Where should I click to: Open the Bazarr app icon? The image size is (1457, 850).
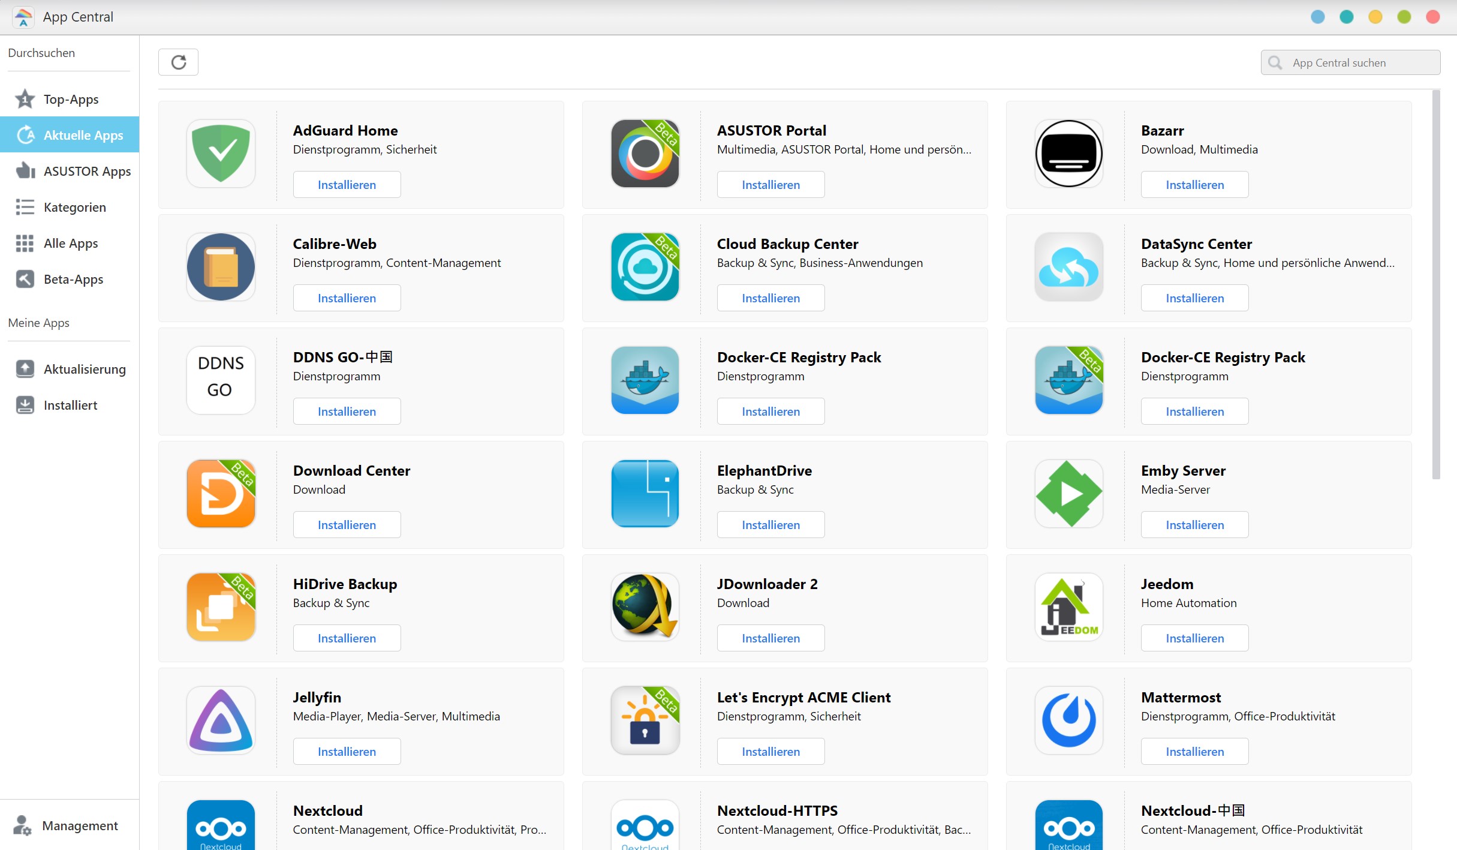coord(1068,154)
